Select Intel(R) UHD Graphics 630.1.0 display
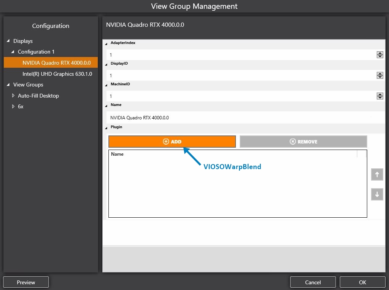The image size is (389, 290). [57, 74]
